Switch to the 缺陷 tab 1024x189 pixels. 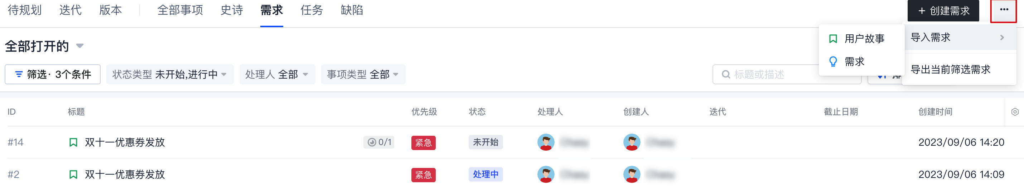[352, 10]
